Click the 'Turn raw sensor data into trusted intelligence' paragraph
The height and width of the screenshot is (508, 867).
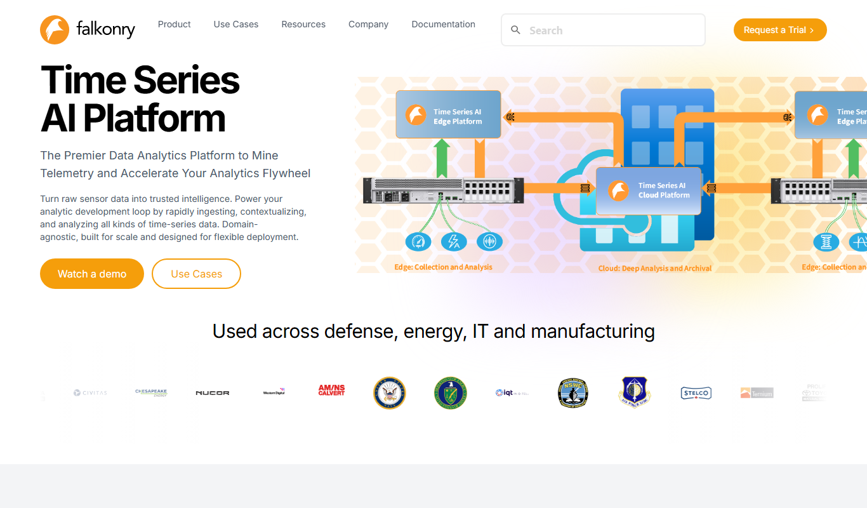click(x=173, y=218)
